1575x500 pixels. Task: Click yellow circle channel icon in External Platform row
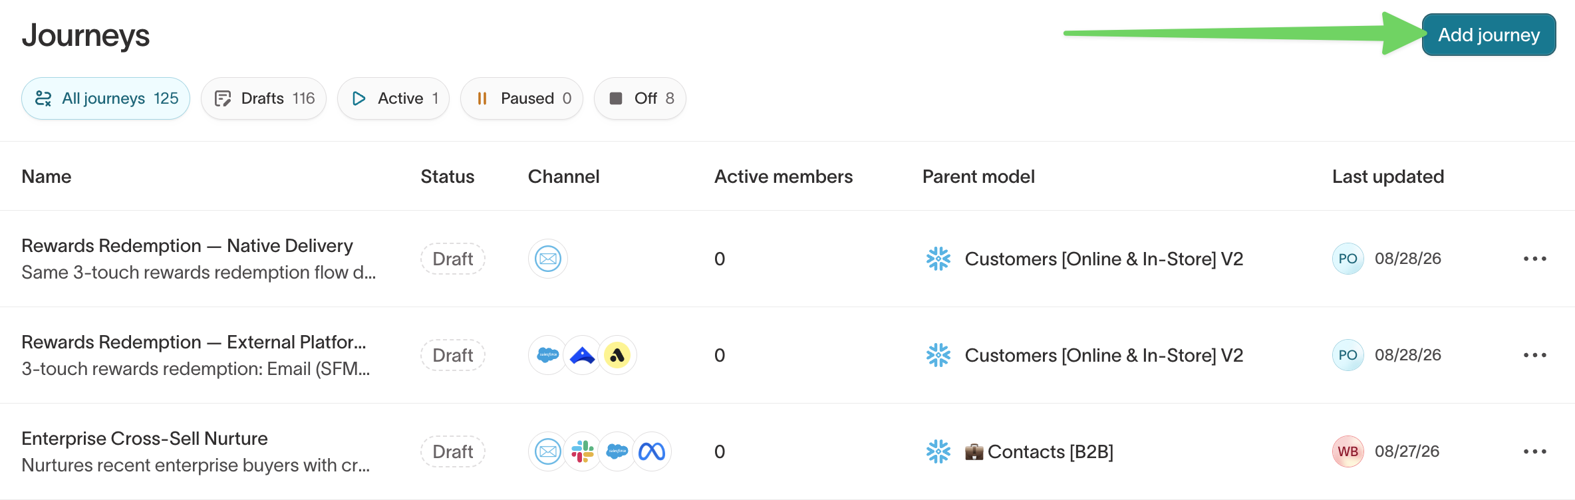pyautogui.click(x=617, y=355)
